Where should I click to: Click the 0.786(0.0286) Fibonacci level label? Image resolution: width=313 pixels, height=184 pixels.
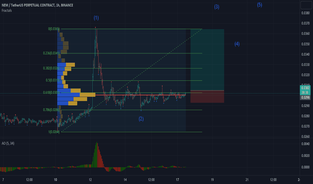click(51, 110)
